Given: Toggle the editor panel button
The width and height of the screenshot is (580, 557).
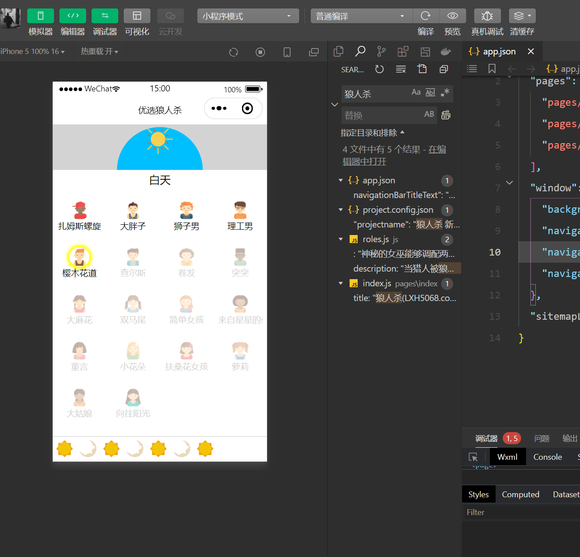Looking at the screenshot, I should click(x=73, y=16).
